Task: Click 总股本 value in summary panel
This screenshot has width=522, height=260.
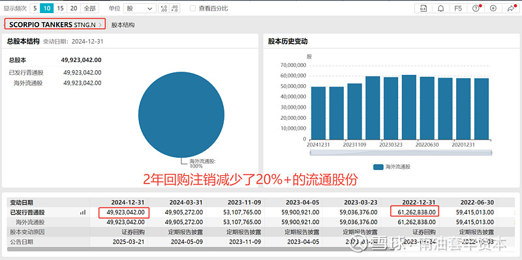Action: [81, 60]
